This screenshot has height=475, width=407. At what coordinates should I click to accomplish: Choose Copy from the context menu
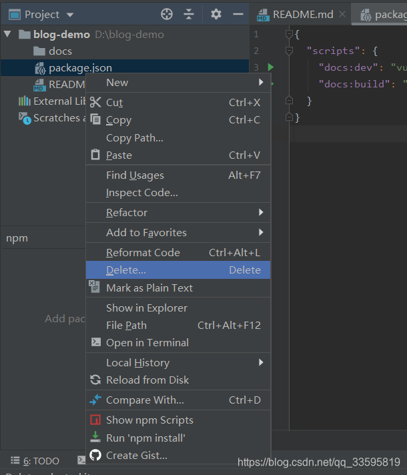pos(178,120)
